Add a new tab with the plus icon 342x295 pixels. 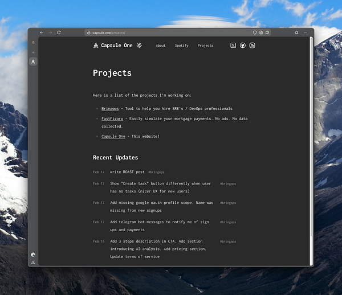(x=33, y=52)
